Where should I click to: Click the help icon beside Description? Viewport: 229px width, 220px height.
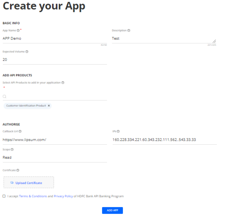click(129, 31)
